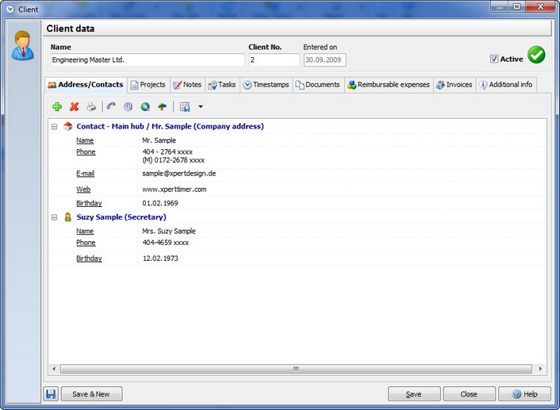The width and height of the screenshot is (560, 410).
Task: Click the phone number 404 - 2764 xxxx
Action: coord(167,151)
